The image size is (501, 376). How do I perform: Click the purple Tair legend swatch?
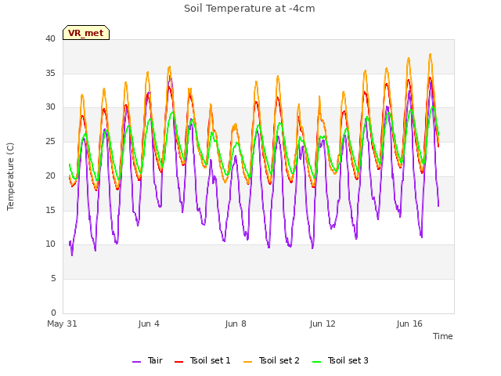[136, 362]
